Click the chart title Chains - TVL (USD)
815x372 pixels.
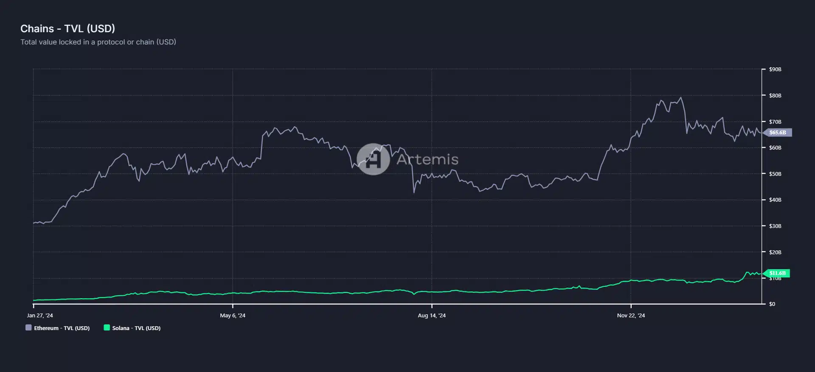68,28
